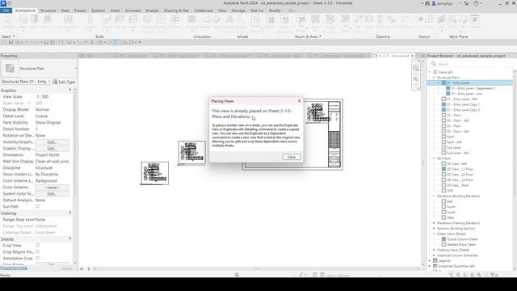The height and width of the screenshot is (291, 517).
Task: Collapse the 3D Views tree node
Action: (434, 158)
